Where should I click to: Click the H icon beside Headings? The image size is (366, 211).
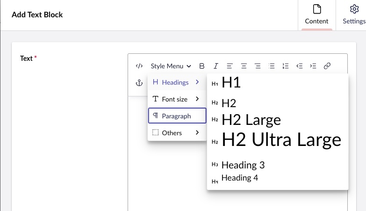156,82
